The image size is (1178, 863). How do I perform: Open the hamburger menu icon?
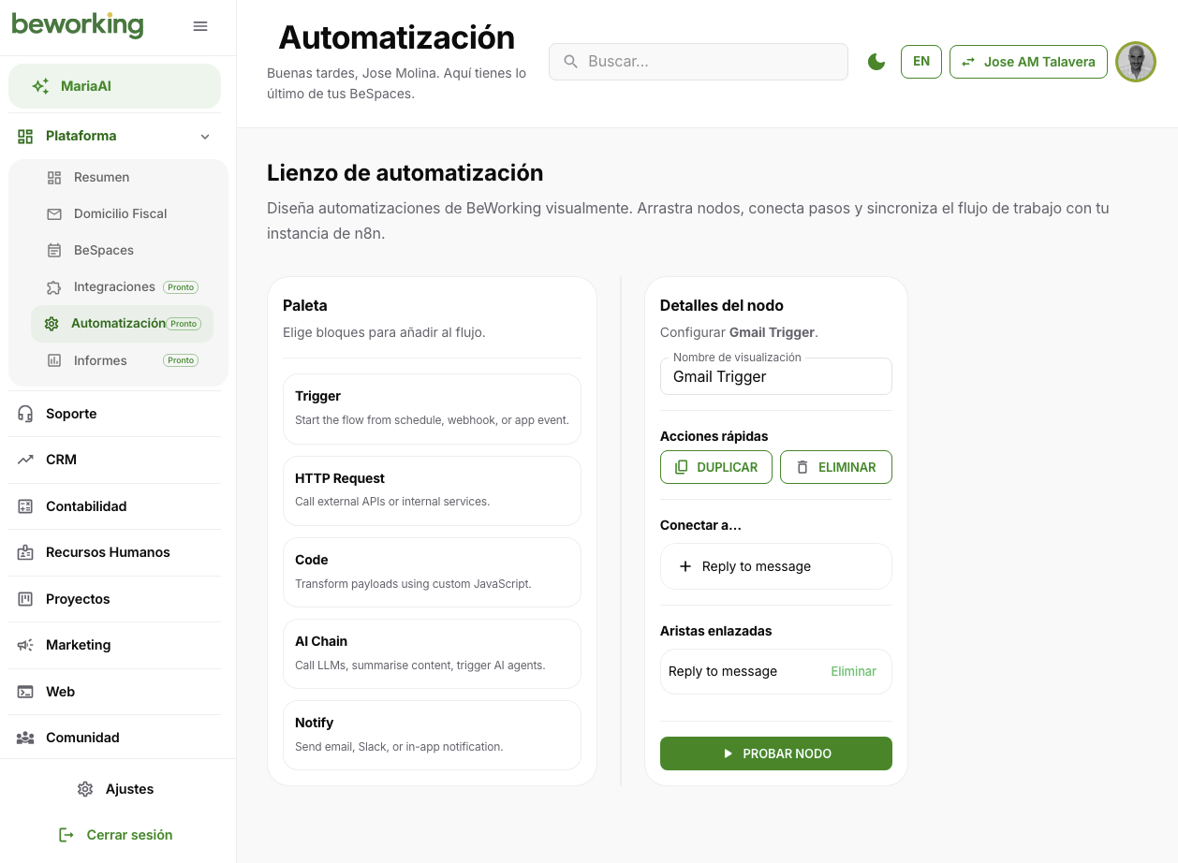point(200,26)
